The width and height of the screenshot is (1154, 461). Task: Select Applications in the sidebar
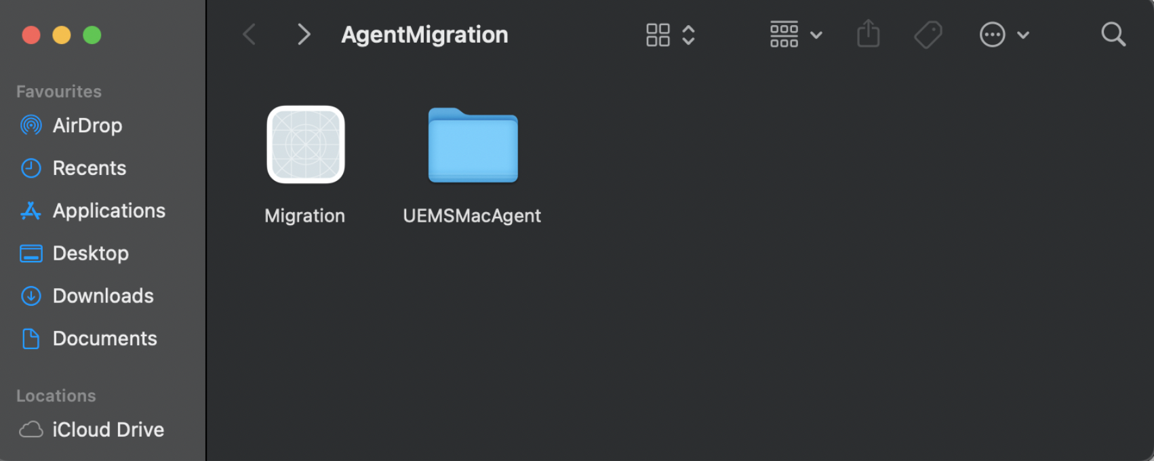click(x=108, y=211)
